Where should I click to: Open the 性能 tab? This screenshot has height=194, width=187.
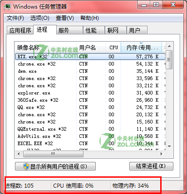click(x=94, y=30)
